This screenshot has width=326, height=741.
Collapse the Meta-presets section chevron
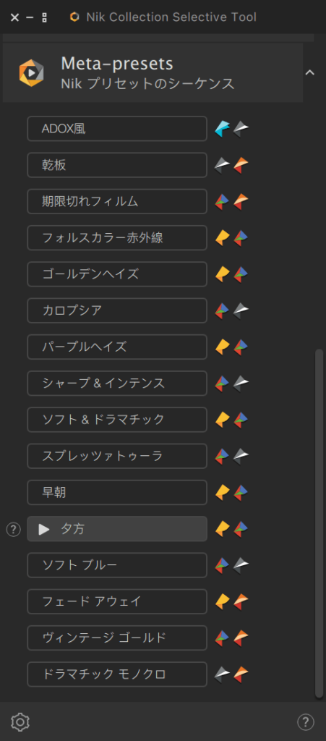[x=310, y=72]
